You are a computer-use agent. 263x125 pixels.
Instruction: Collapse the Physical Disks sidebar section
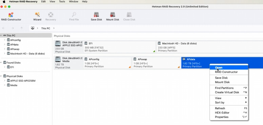(1, 76)
